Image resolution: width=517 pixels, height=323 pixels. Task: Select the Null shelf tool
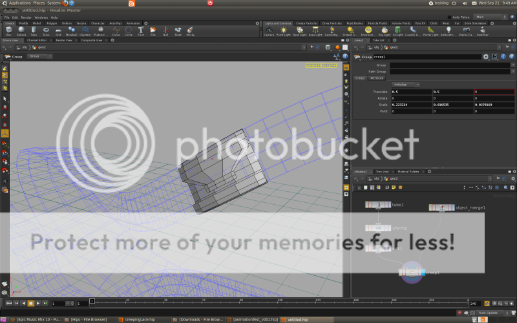(x=165, y=31)
